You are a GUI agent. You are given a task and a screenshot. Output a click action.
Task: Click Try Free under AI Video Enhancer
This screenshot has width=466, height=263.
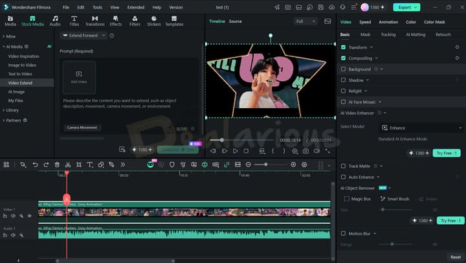click(x=447, y=153)
